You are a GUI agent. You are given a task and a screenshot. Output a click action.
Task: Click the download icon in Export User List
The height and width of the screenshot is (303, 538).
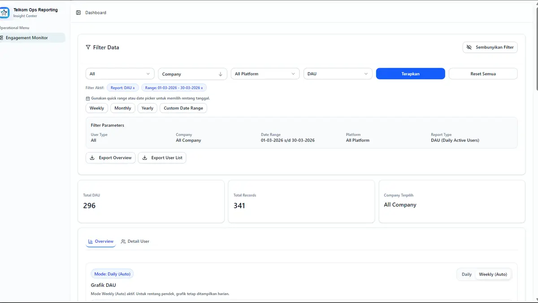145,158
